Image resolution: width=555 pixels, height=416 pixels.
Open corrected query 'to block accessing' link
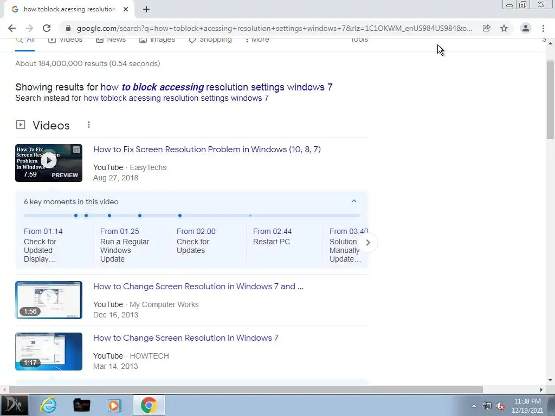(x=216, y=87)
